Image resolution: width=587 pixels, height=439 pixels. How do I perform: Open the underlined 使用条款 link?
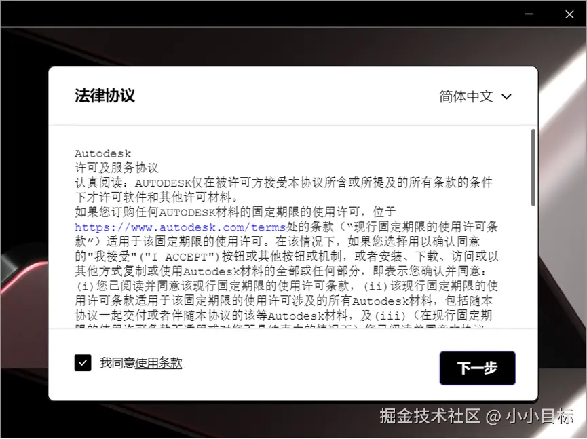coord(158,362)
